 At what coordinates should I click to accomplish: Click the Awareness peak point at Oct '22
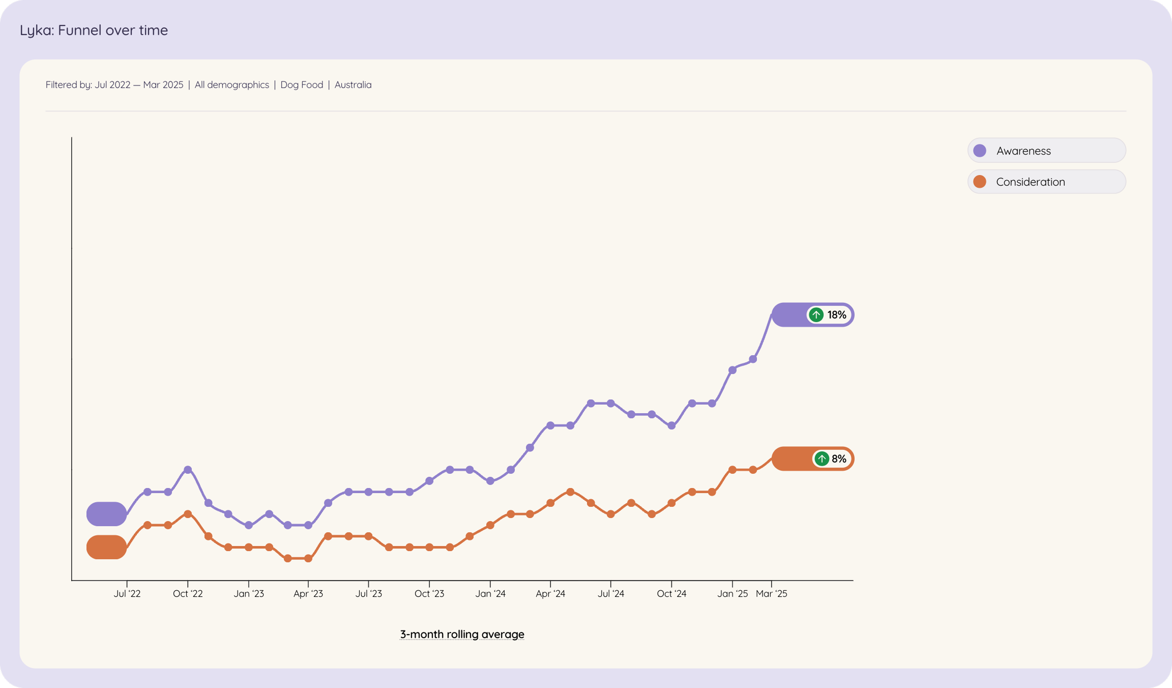pyautogui.click(x=188, y=470)
